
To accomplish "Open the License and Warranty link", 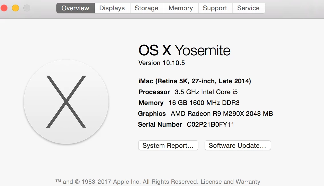I will coord(230,182).
